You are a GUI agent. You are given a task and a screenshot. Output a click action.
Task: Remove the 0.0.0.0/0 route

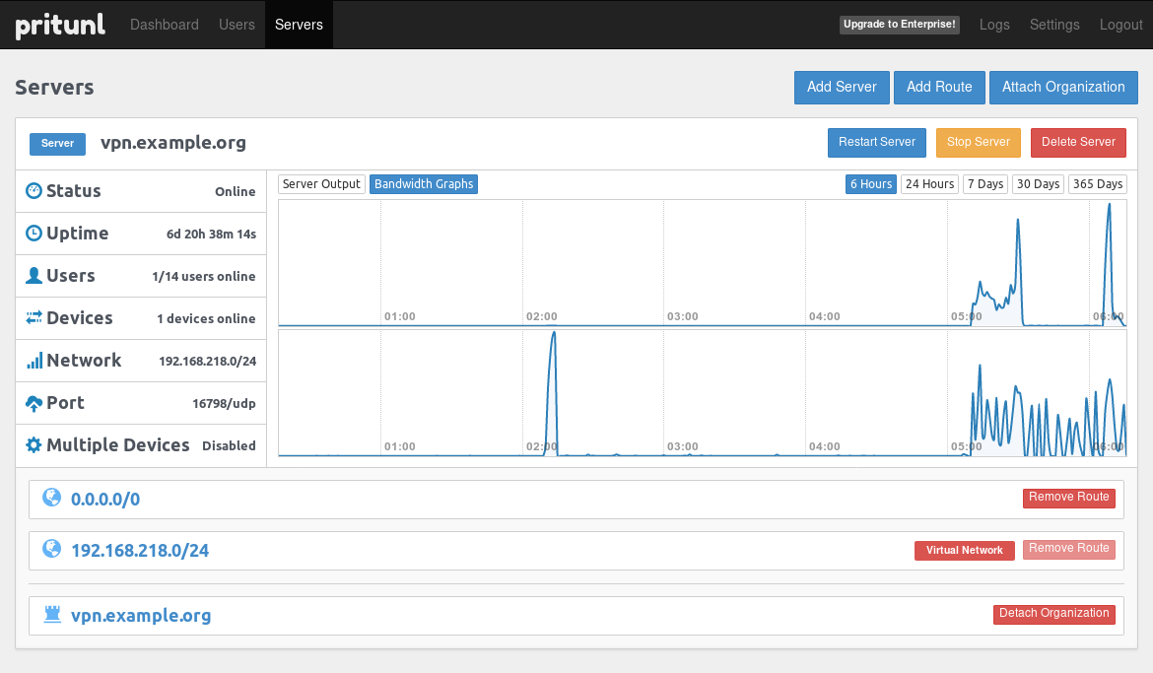[1068, 498]
